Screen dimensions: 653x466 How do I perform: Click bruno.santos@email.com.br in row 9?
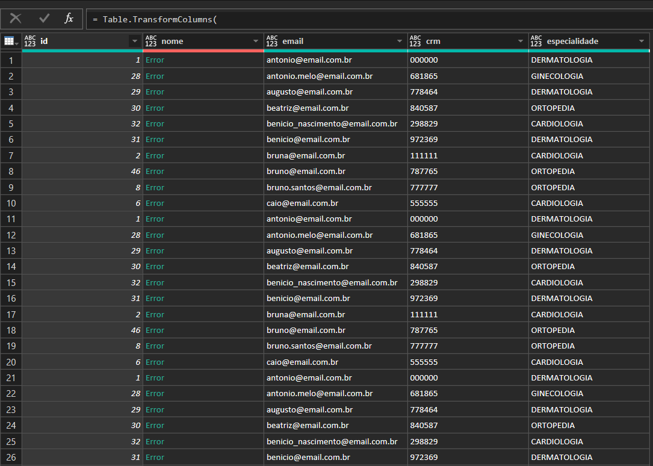point(319,188)
